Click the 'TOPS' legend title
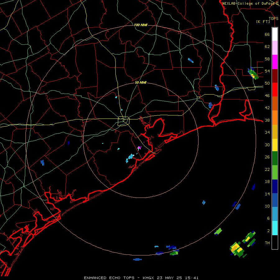Viewport: 280px width, 280px height. [273, 19]
